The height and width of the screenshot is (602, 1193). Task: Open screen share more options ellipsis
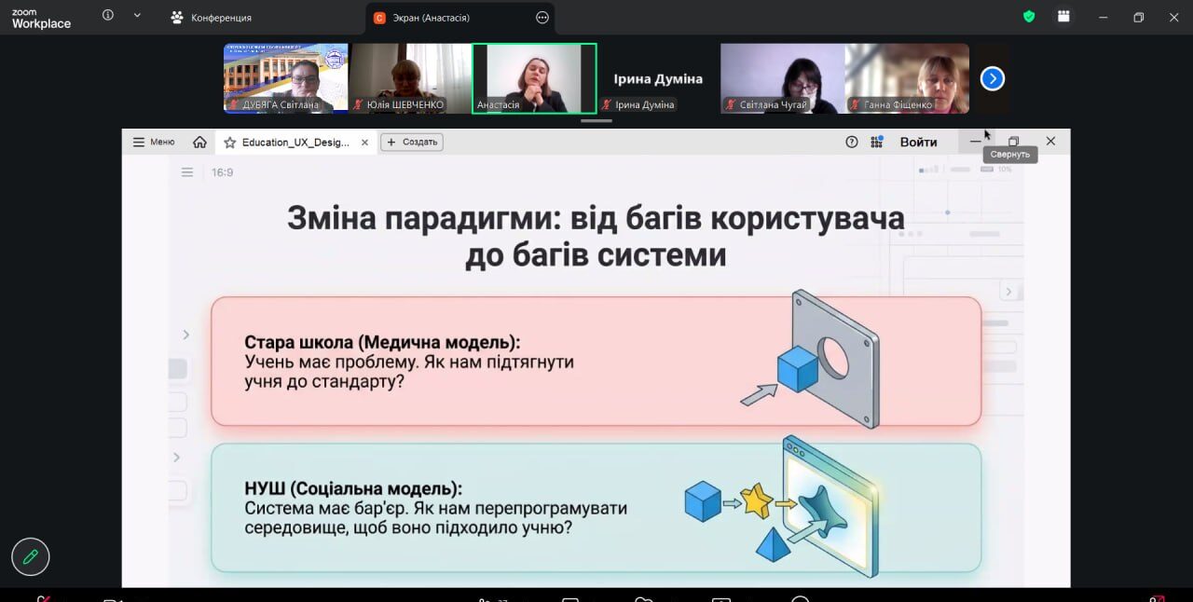(x=542, y=18)
